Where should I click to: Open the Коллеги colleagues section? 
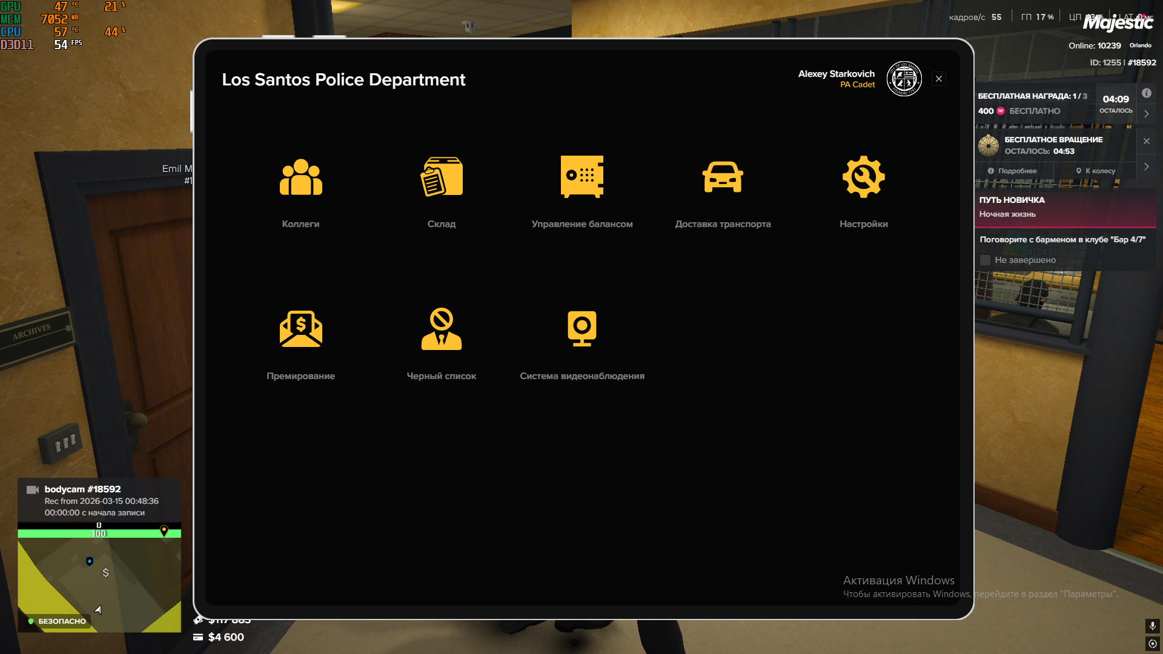coord(300,177)
